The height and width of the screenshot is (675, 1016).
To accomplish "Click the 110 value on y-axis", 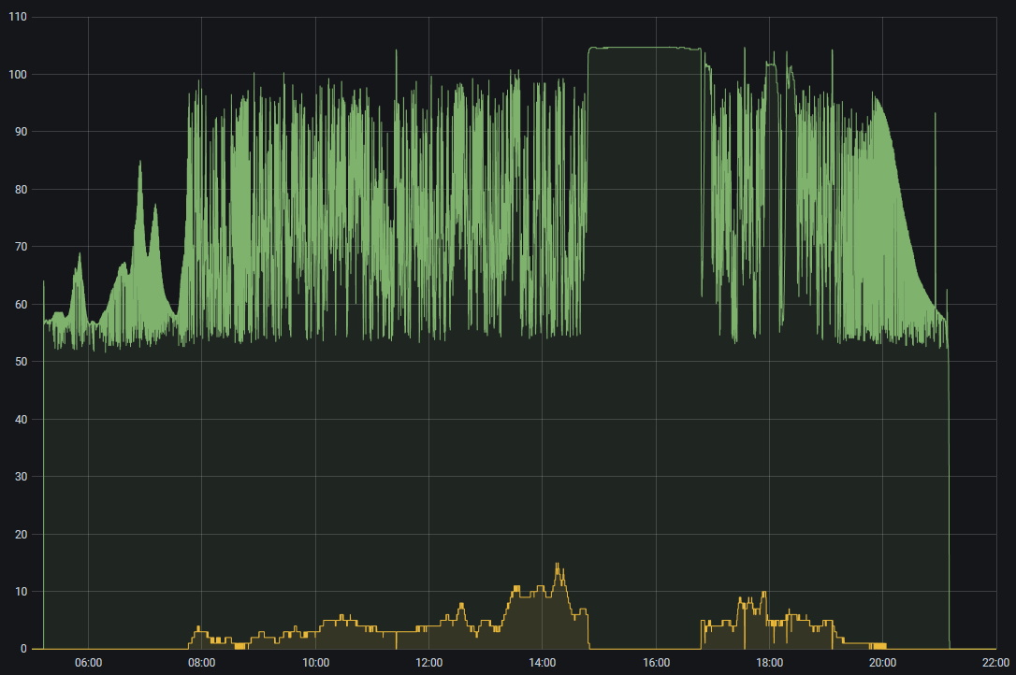I will pyautogui.click(x=17, y=17).
